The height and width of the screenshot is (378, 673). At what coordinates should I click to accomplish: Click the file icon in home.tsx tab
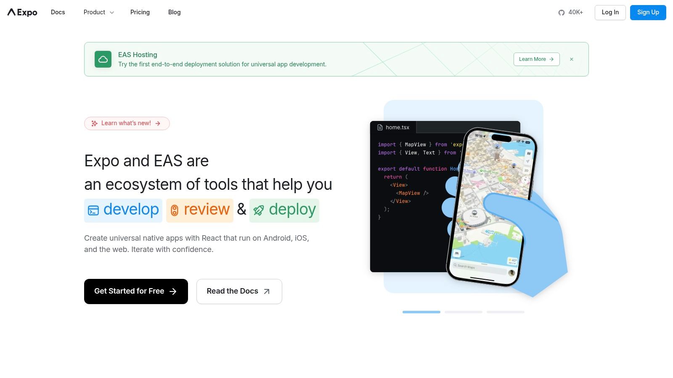(380, 127)
